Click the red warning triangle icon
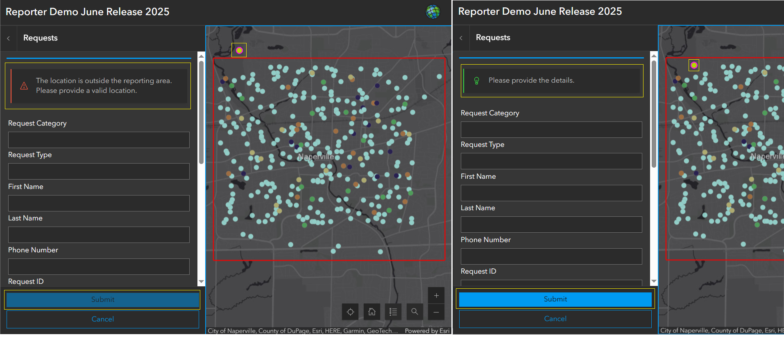Screen dimensions: 784x337 [x=24, y=86]
